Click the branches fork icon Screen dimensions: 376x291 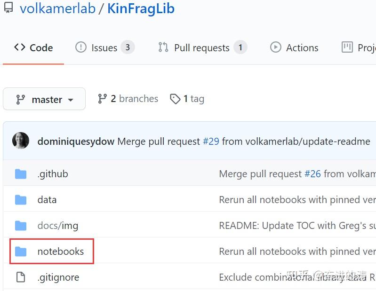pyautogui.click(x=102, y=99)
